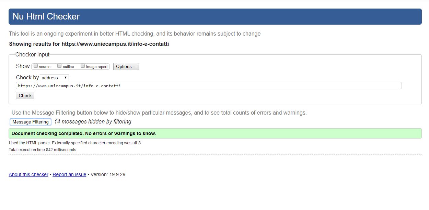Click the Showing results for URL text

click(89, 44)
